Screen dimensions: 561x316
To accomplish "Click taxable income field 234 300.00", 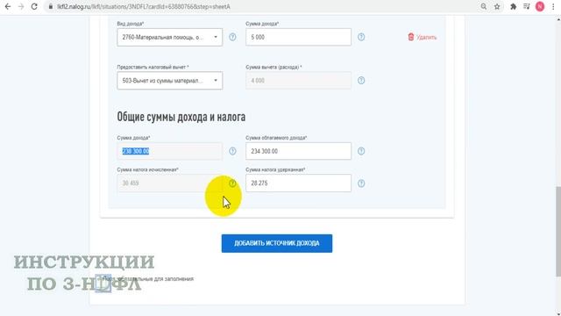I will [298, 151].
